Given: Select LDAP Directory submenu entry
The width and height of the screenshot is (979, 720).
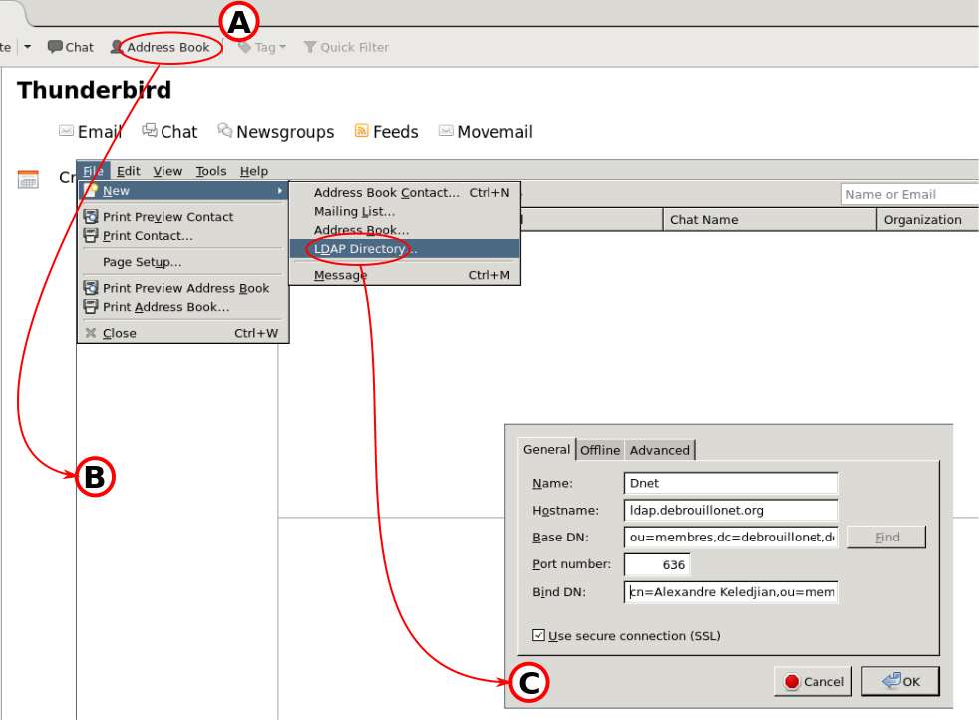Looking at the screenshot, I should coord(405,249).
